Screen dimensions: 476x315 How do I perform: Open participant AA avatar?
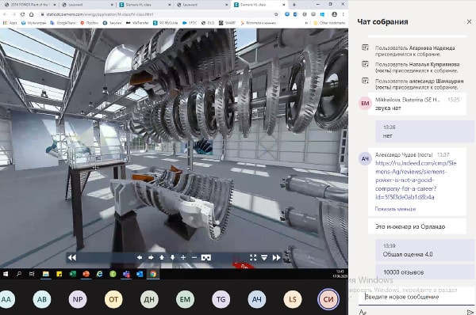pyautogui.click(x=6, y=299)
